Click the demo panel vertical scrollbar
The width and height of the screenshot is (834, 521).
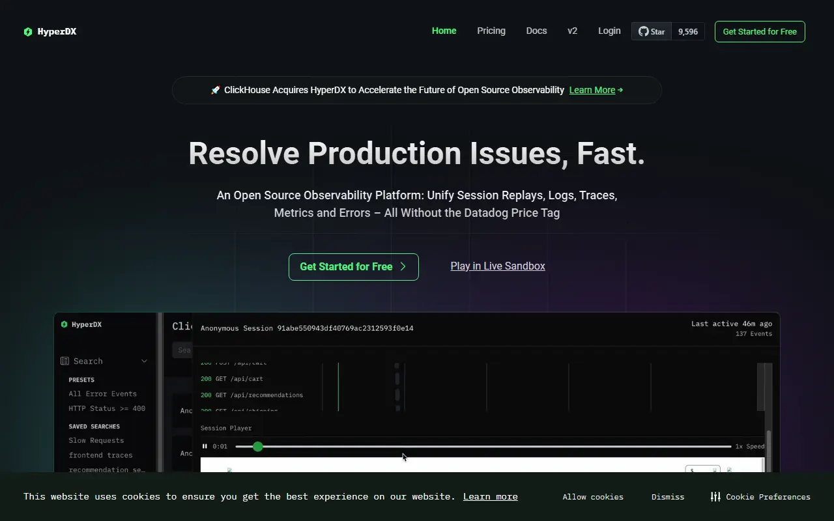click(769, 451)
